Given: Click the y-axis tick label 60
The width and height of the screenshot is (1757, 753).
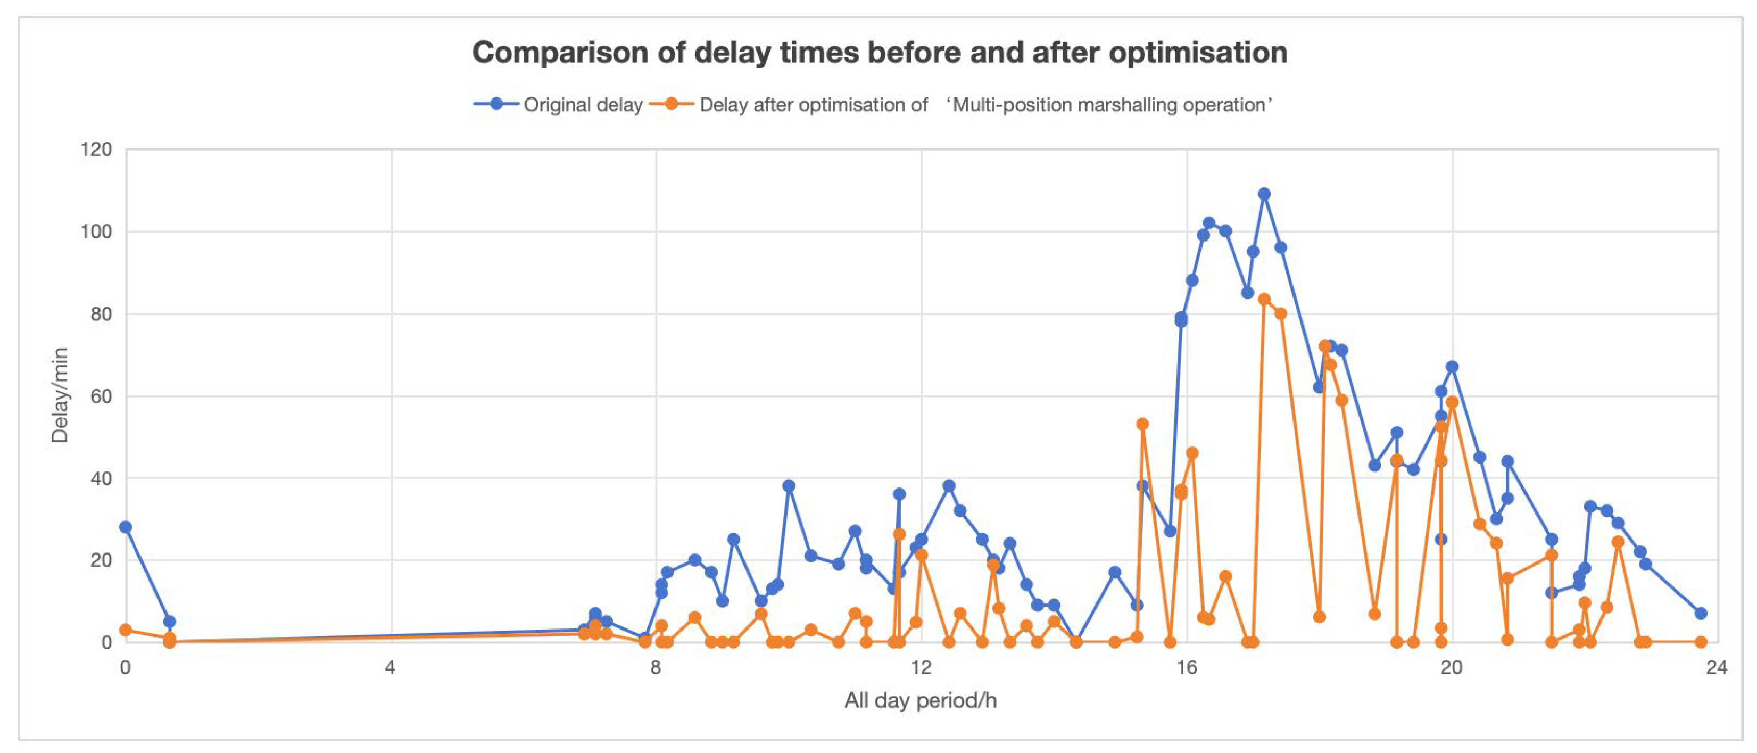Looking at the screenshot, I should coord(100,396).
